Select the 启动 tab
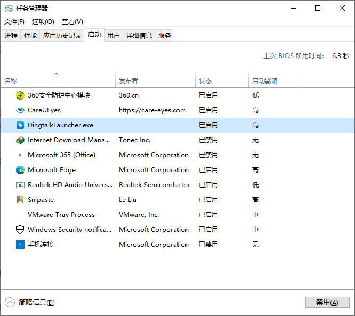This screenshot has height=316, width=355. click(94, 35)
